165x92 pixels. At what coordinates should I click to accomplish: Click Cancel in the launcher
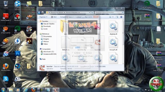(82, 66)
